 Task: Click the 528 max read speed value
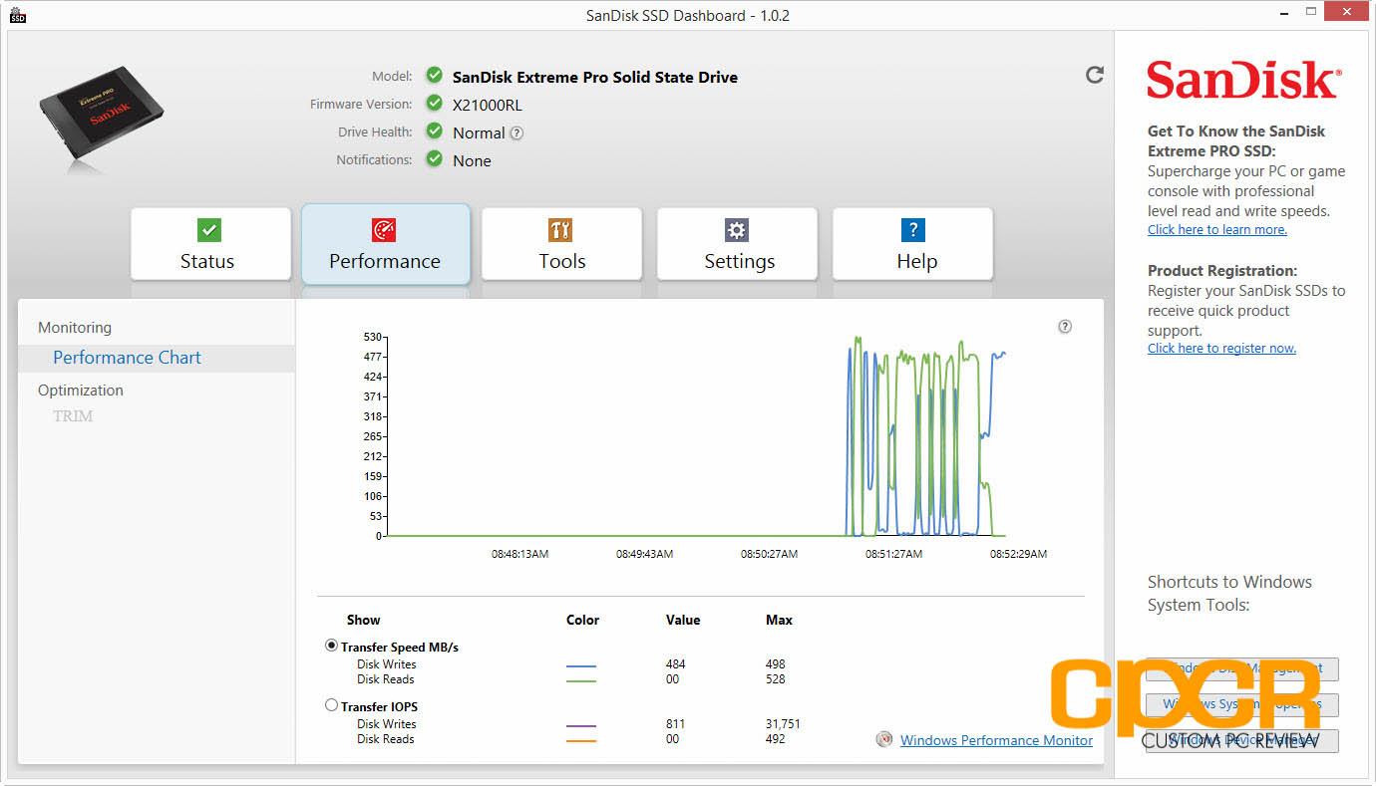pyautogui.click(x=776, y=679)
